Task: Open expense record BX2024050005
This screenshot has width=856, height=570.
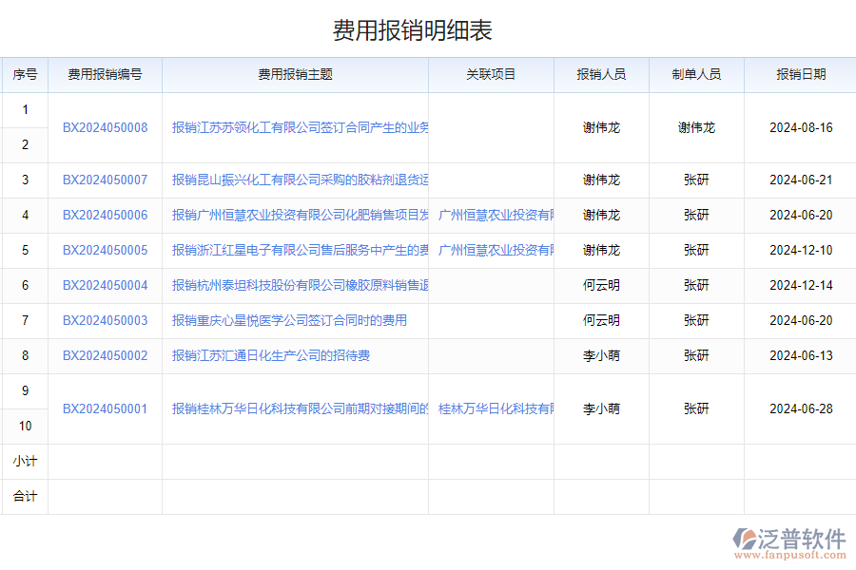Action: 104,250
